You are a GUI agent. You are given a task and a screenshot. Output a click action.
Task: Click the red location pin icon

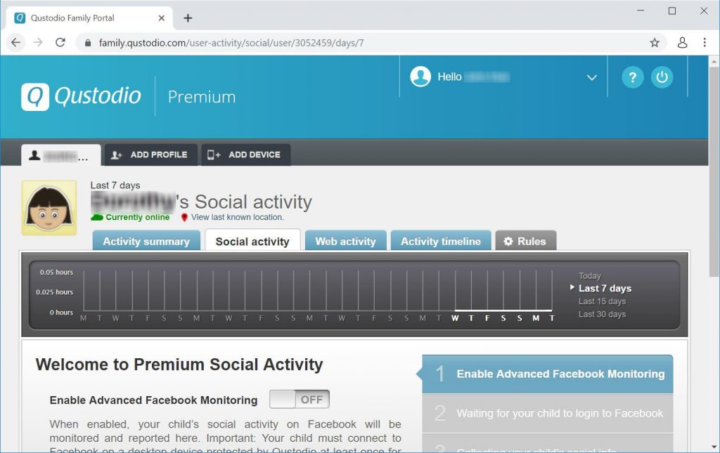184,217
